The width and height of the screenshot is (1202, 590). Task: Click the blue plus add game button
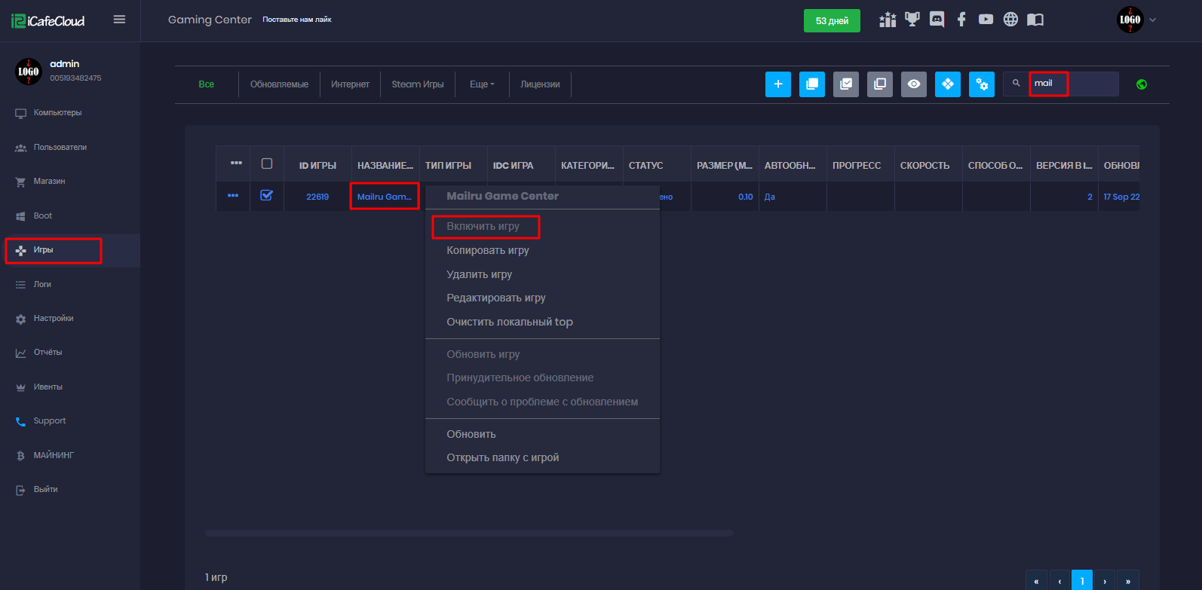(x=778, y=84)
